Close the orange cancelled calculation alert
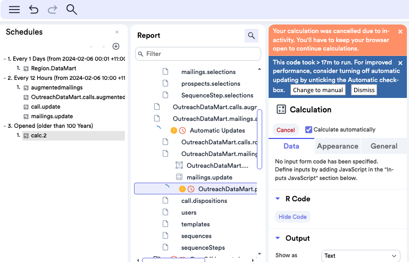 click(x=400, y=31)
